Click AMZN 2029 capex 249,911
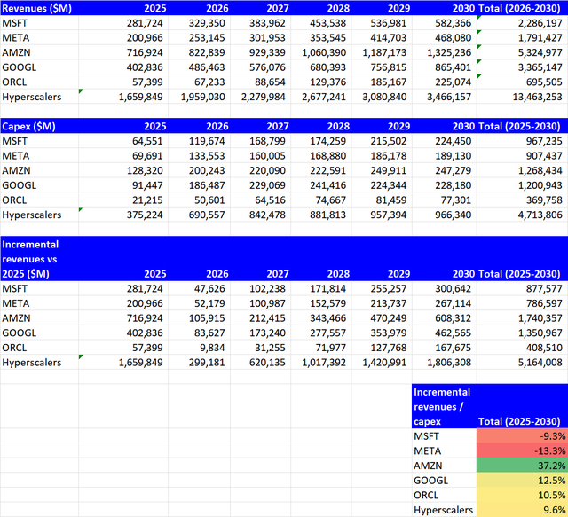The image size is (568, 517). click(382, 170)
